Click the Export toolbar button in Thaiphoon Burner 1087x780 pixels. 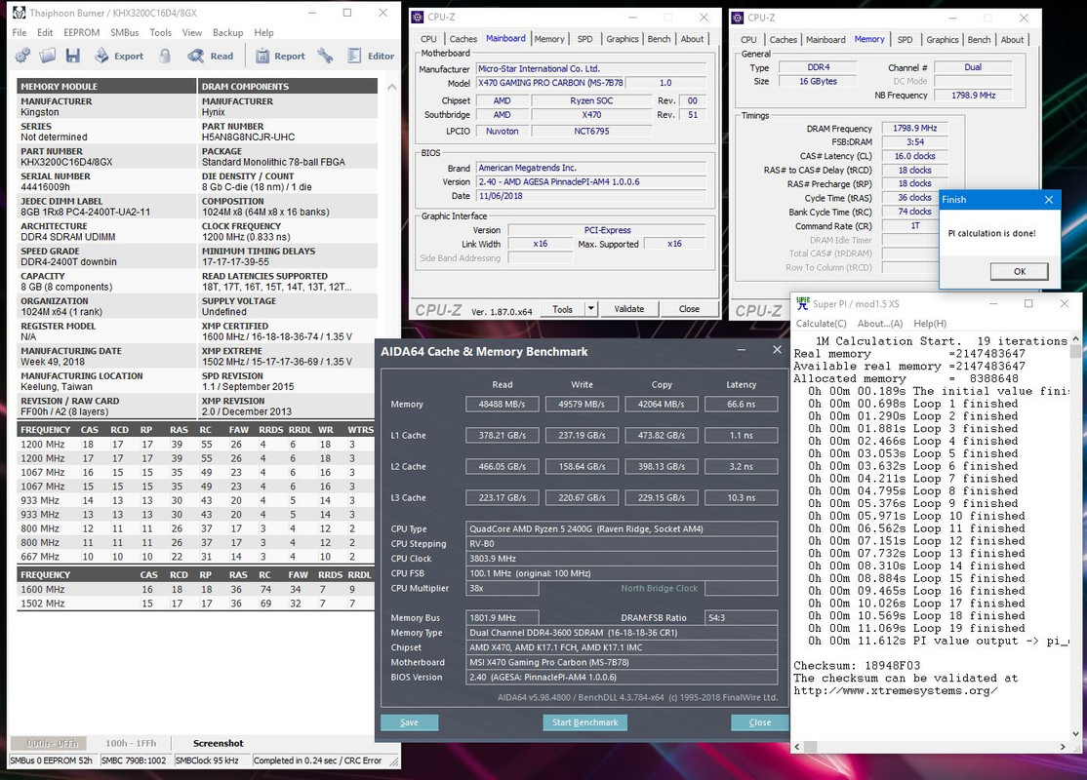pos(119,56)
